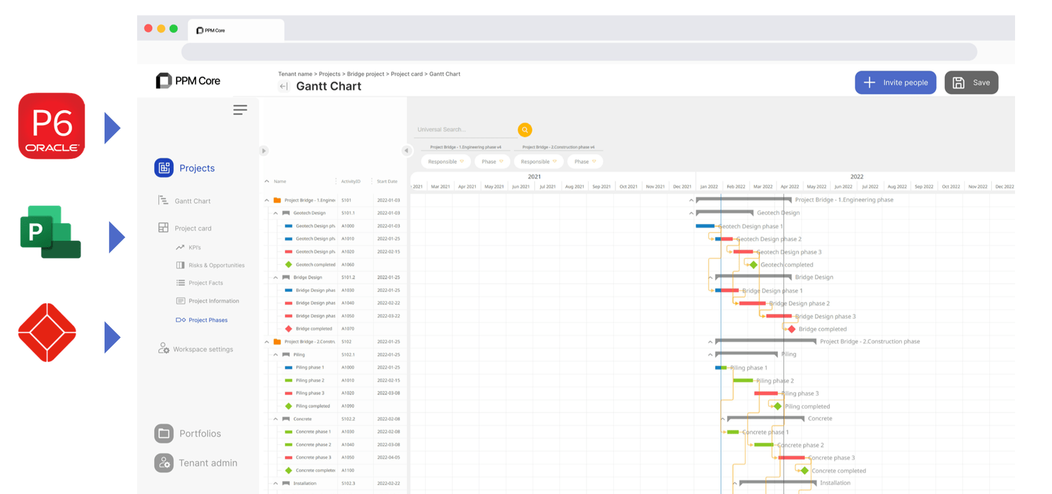The image size is (1052, 494).
Task: Toggle the hamburger sidebar menu icon
Action: pyautogui.click(x=240, y=110)
